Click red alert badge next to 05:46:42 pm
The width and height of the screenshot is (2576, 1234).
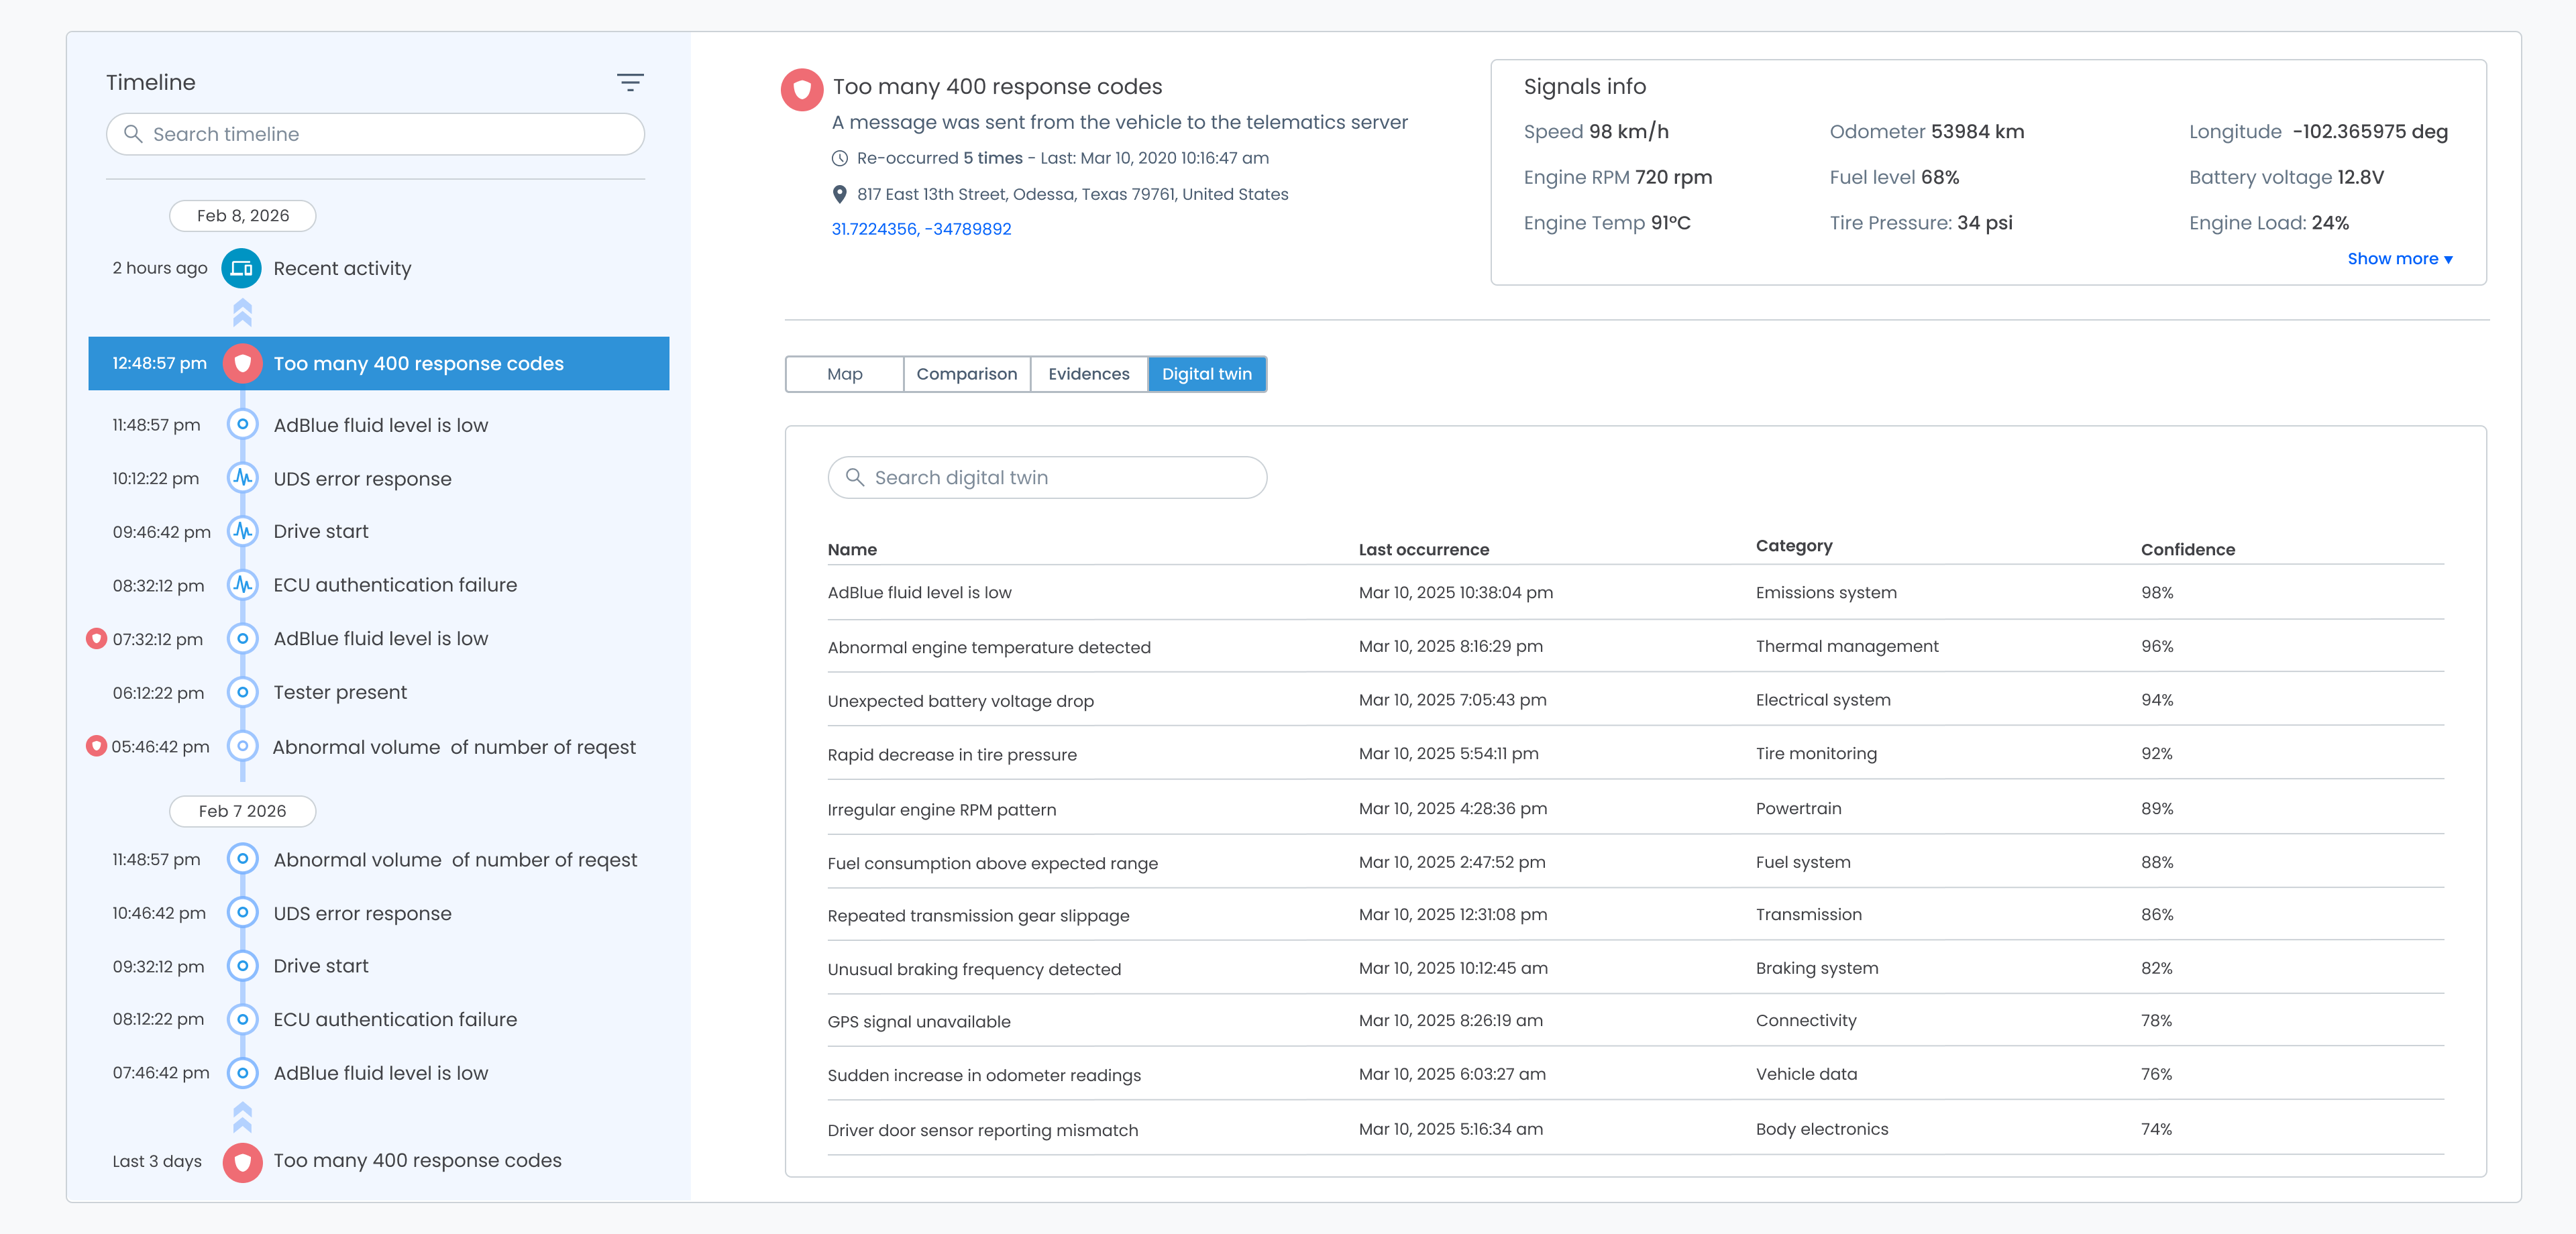point(96,746)
